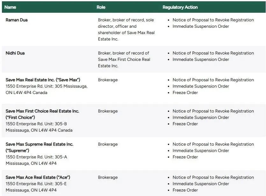Click Raman Dua's "Notice of Proposal to Revoke Registration"
Image resolution: width=266 pixels, height=196 pixels.
(x=213, y=20)
